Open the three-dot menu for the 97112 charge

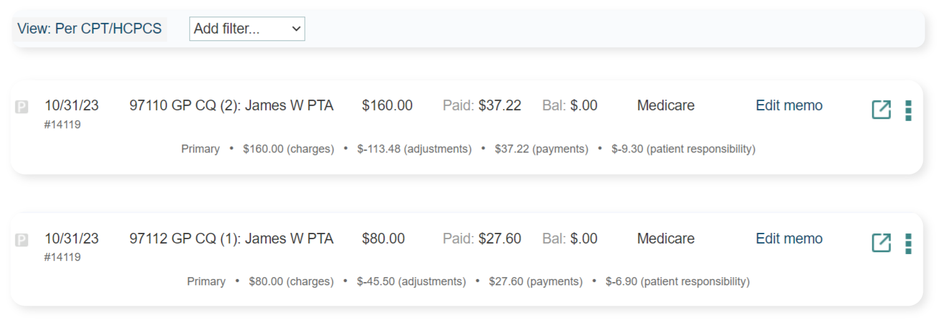pos(909,243)
